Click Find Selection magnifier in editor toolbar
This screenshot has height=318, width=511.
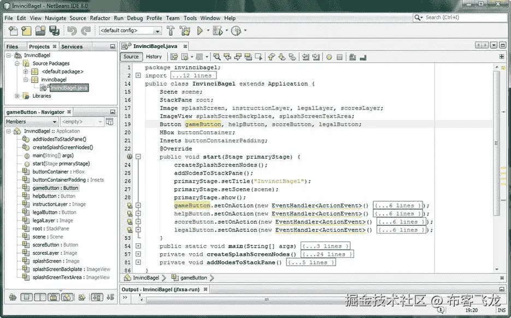tap(217, 57)
